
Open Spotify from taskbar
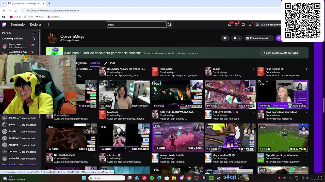coord(152,178)
